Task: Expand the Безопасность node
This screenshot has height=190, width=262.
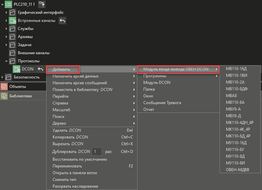Action: [2, 77]
